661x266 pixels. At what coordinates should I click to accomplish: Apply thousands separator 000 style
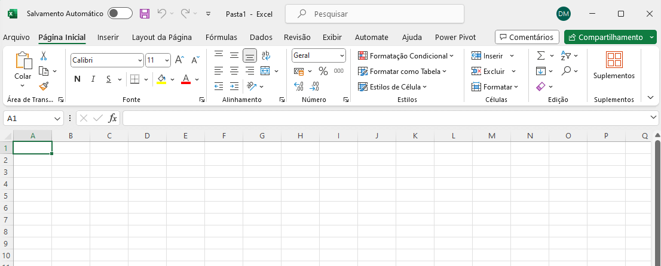[338, 71]
